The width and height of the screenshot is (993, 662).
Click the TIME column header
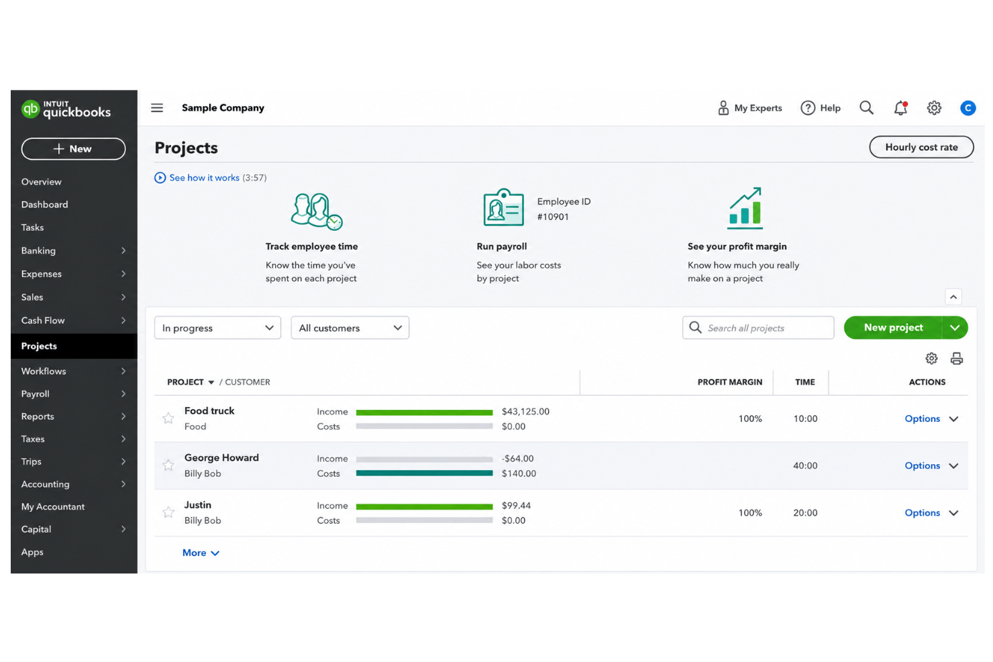[x=805, y=382]
